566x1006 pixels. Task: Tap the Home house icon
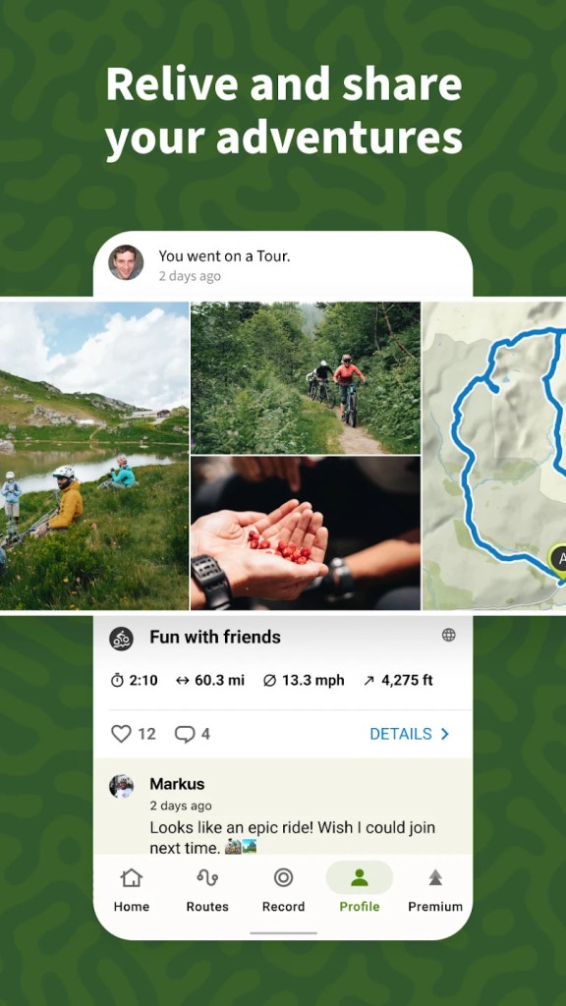[x=132, y=877]
